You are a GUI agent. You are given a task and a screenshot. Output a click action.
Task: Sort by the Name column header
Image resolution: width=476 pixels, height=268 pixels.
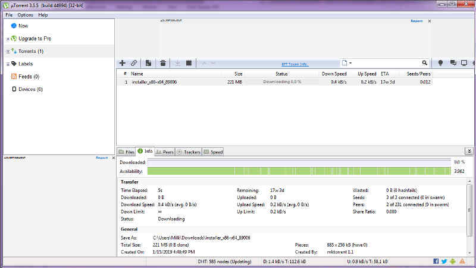coord(137,74)
